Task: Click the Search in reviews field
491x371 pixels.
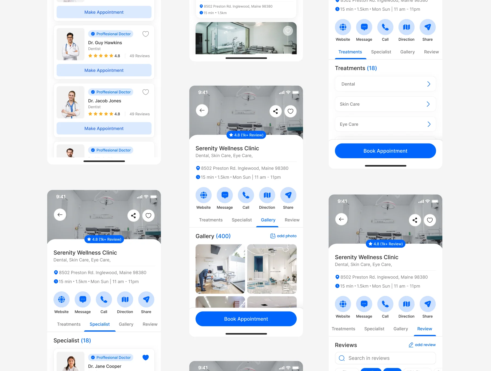Action: (x=385, y=358)
